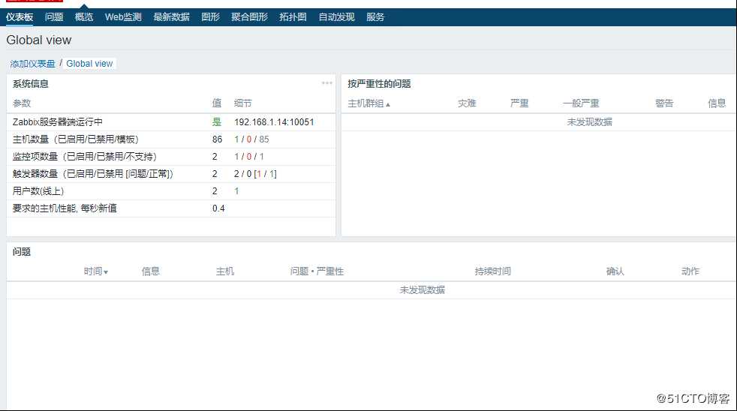Screen dimensions: 737x411
Task: Click the 添加仪表盘 breadcrumb link
Action: point(33,64)
